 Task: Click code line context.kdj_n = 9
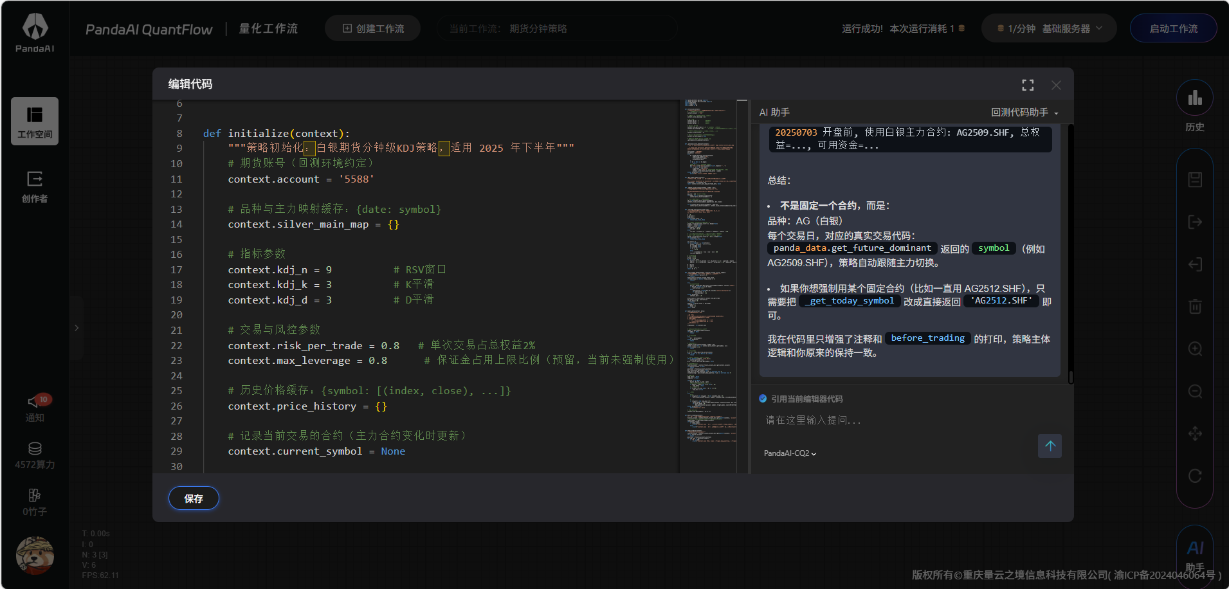[x=280, y=270]
